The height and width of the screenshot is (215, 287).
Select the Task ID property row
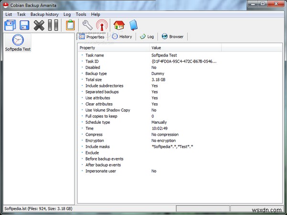coord(180,62)
